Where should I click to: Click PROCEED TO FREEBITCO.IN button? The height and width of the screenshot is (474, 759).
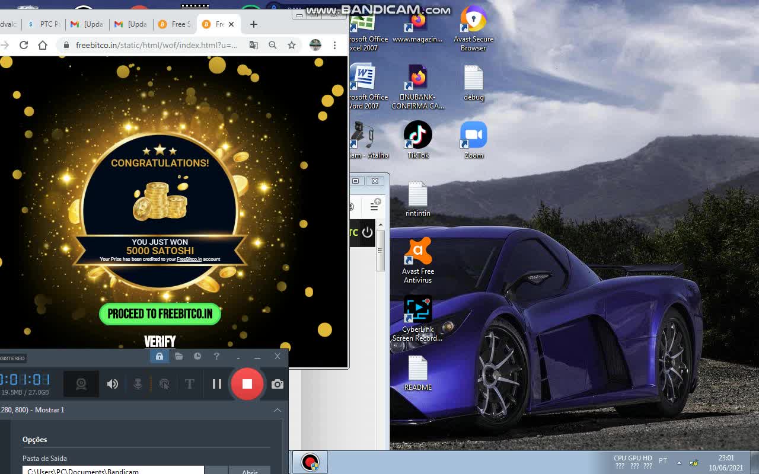coord(160,314)
